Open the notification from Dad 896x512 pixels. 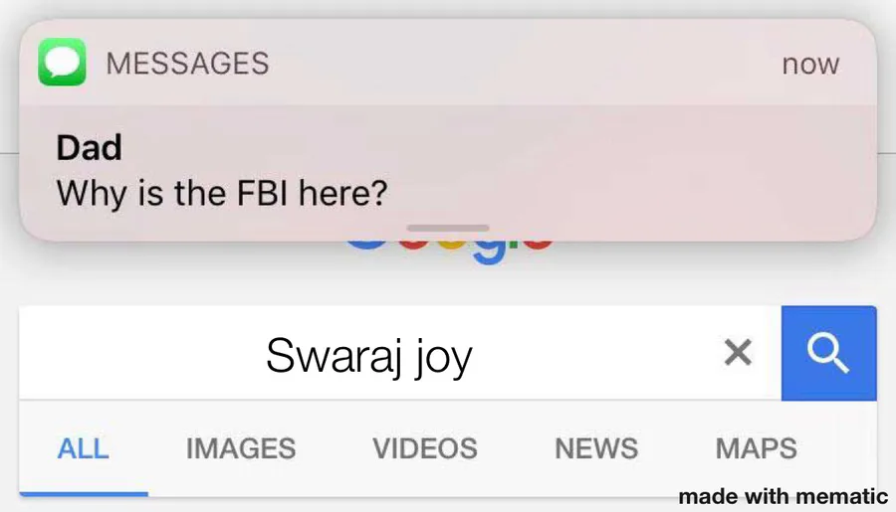tap(448, 130)
